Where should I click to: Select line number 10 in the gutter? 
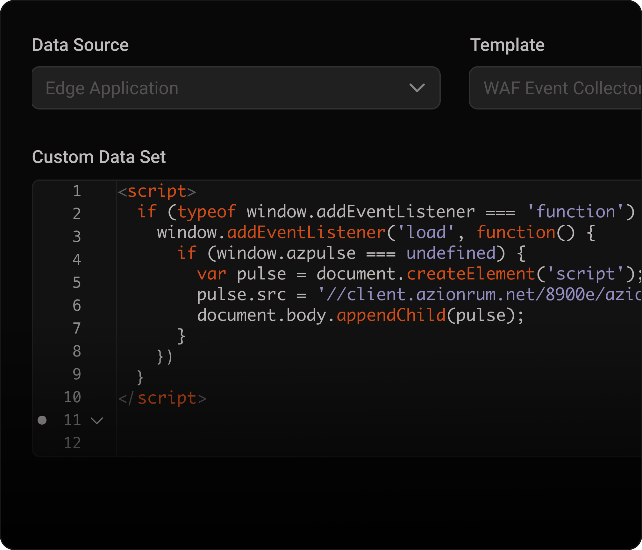pos(73,397)
